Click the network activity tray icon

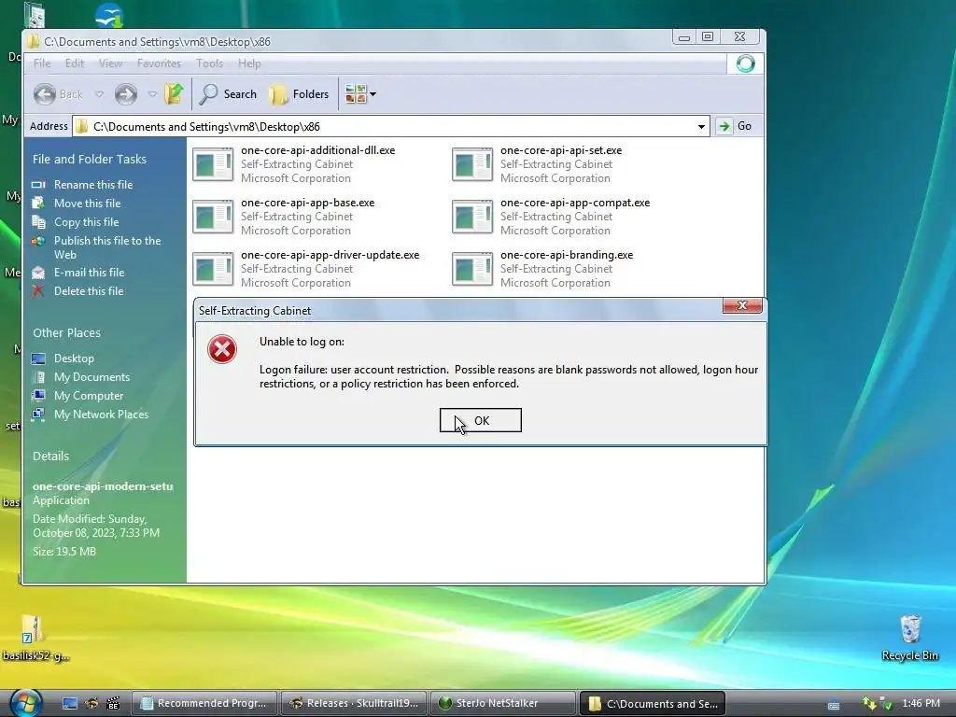(x=869, y=704)
